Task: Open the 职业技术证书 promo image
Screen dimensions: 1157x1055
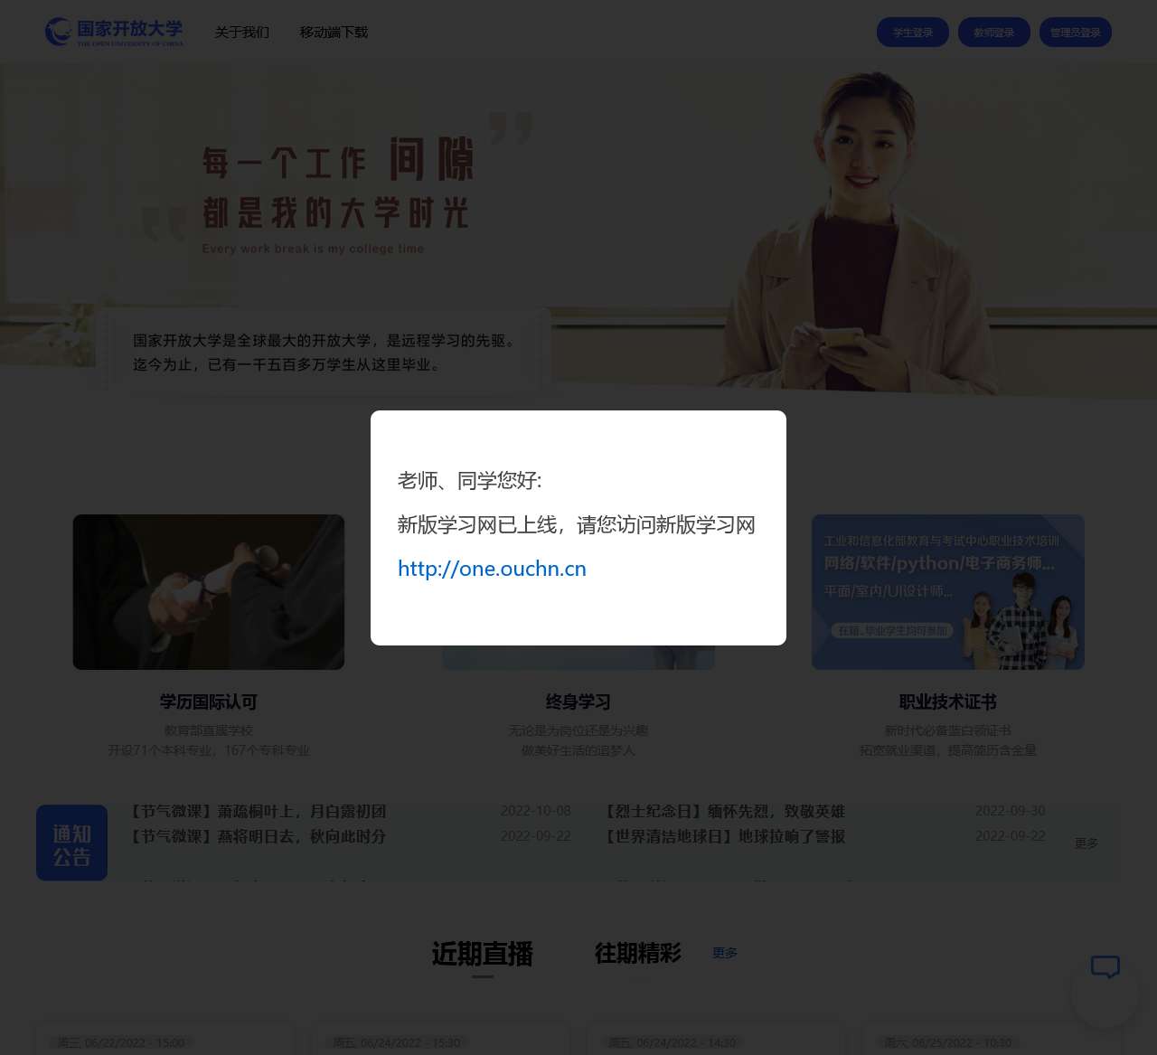Action: (x=947, y=591)
